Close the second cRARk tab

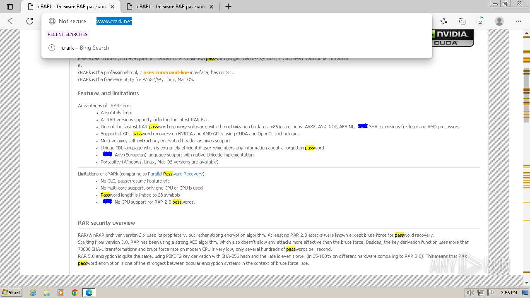(212, 7)
